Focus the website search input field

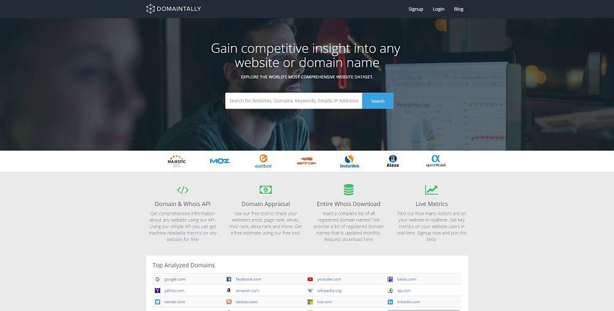pos(293,101)
